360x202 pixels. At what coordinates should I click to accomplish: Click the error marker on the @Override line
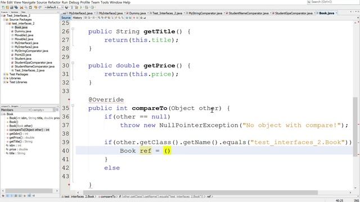click(x=69, y=99)
